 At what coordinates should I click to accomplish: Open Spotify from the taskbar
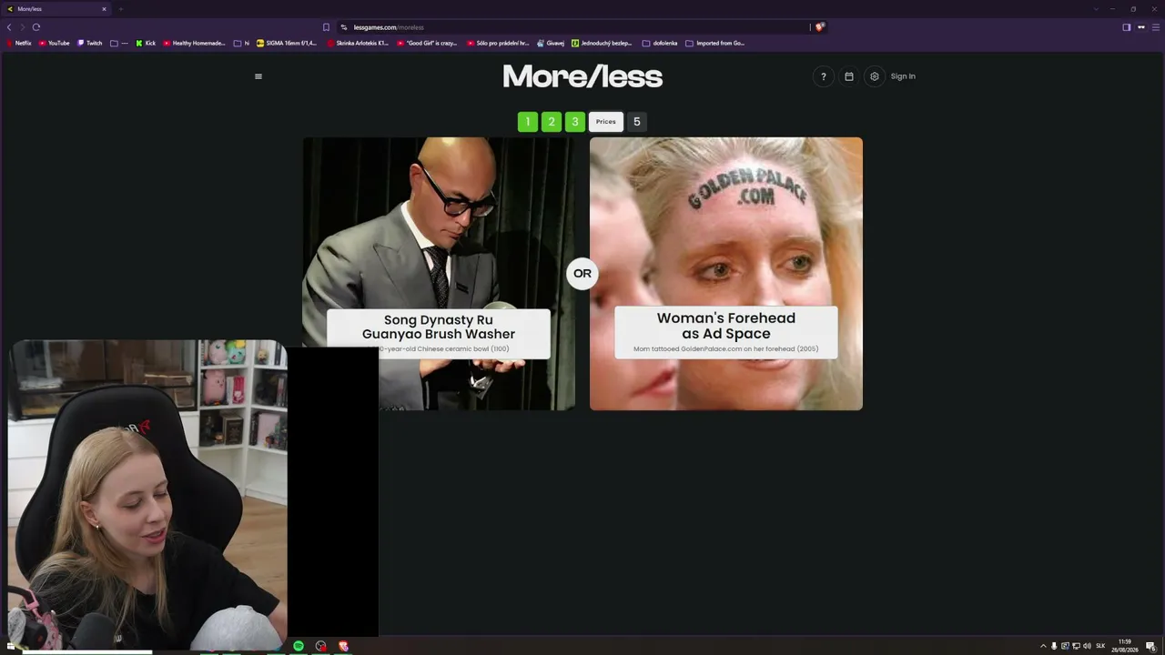point(299,646)
